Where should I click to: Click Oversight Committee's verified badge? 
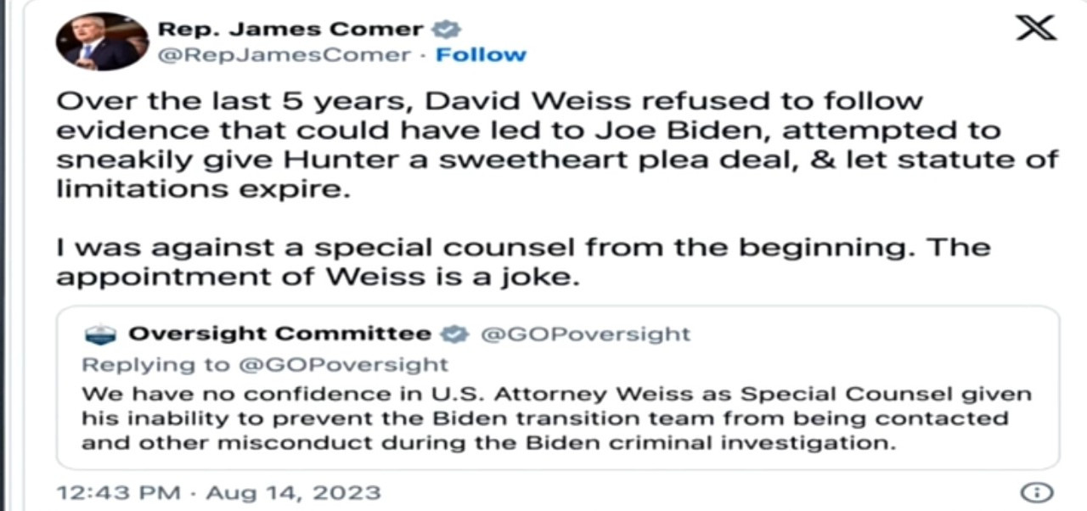(x=455, y=334)
